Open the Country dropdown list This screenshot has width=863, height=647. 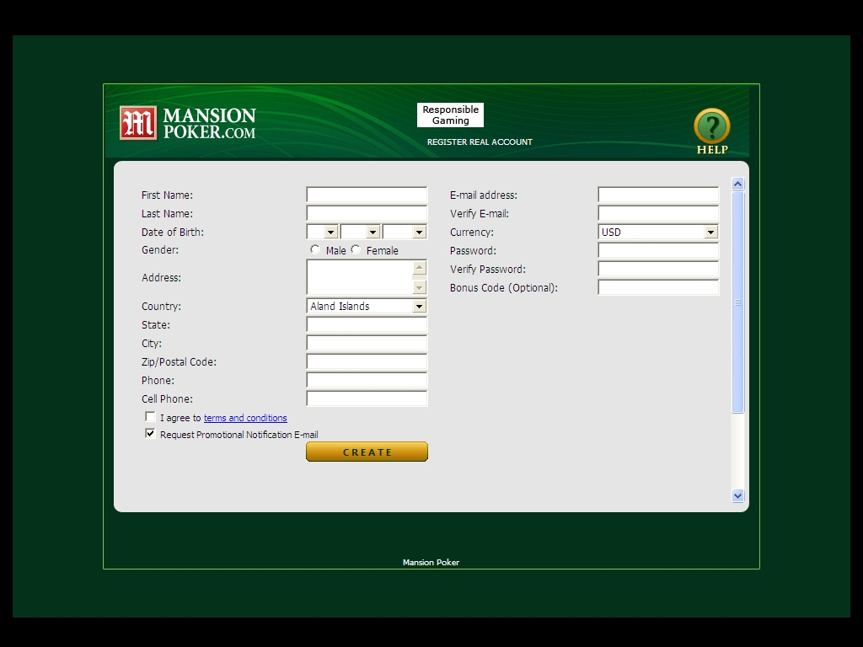pos(419,307)
